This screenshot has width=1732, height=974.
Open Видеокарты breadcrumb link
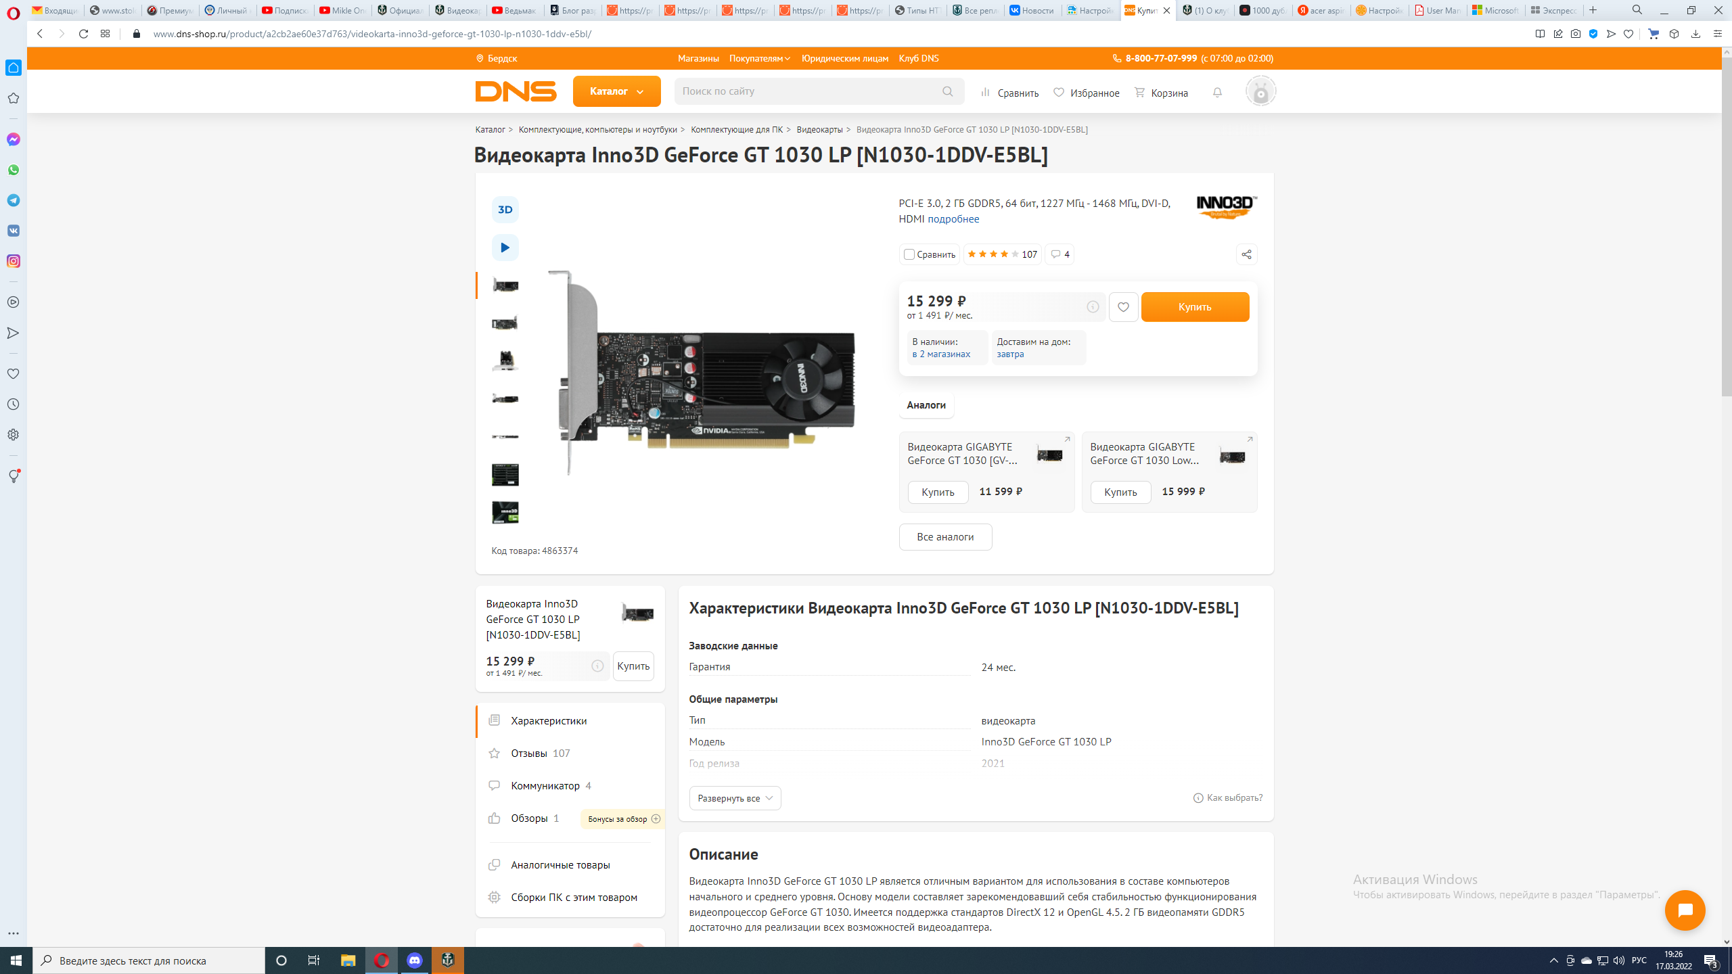(819, 130)
